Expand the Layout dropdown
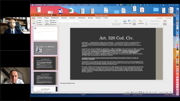Viewport: 180px width, 101px height. coord(53,20)
